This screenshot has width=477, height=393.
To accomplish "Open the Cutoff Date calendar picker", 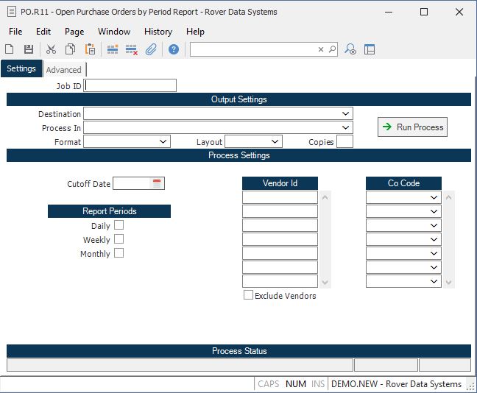I will tap(157, 183).
